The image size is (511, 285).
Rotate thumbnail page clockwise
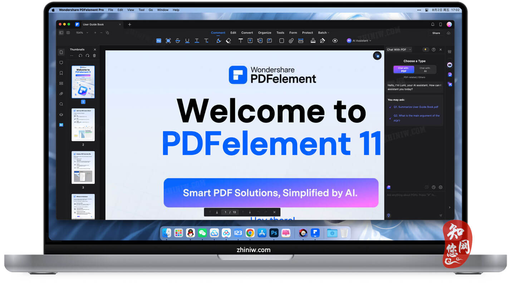tap(87, 55)
